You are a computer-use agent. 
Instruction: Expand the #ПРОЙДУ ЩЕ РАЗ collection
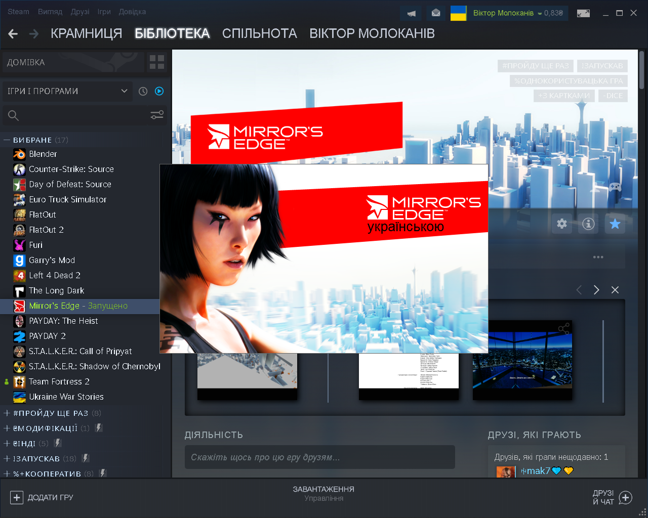[7, 413]
